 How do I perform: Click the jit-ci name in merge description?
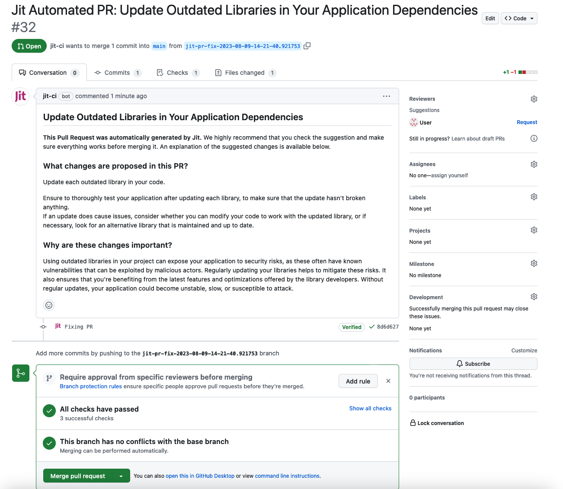[57, 46]
